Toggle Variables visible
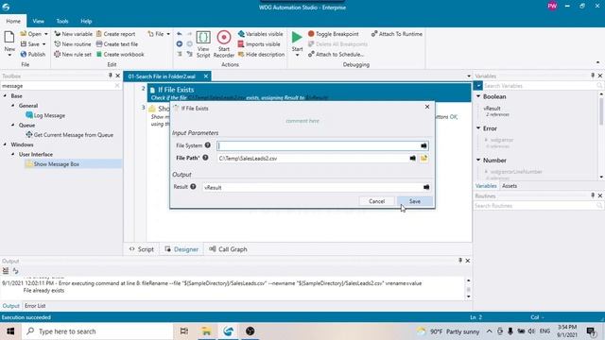605x340 pixels. pyautogui.click(x=261, y=34)
